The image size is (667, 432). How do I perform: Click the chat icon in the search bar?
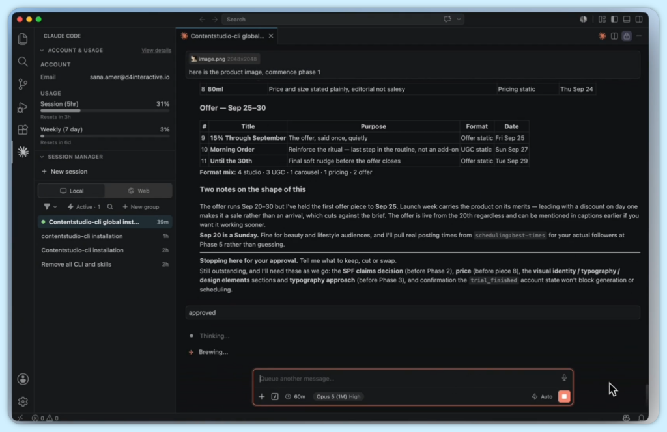click(x=447, y=19)
